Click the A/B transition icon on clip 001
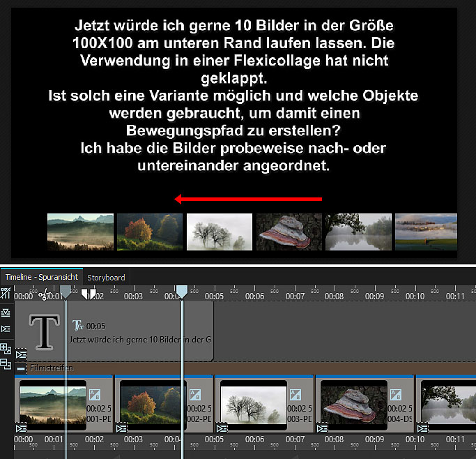The width and height of the screenshot is (476, 459). [96, 395]
